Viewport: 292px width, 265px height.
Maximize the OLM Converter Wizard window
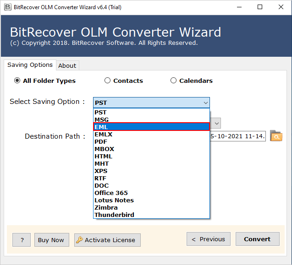pyautogui.click(x=260, y=7)
